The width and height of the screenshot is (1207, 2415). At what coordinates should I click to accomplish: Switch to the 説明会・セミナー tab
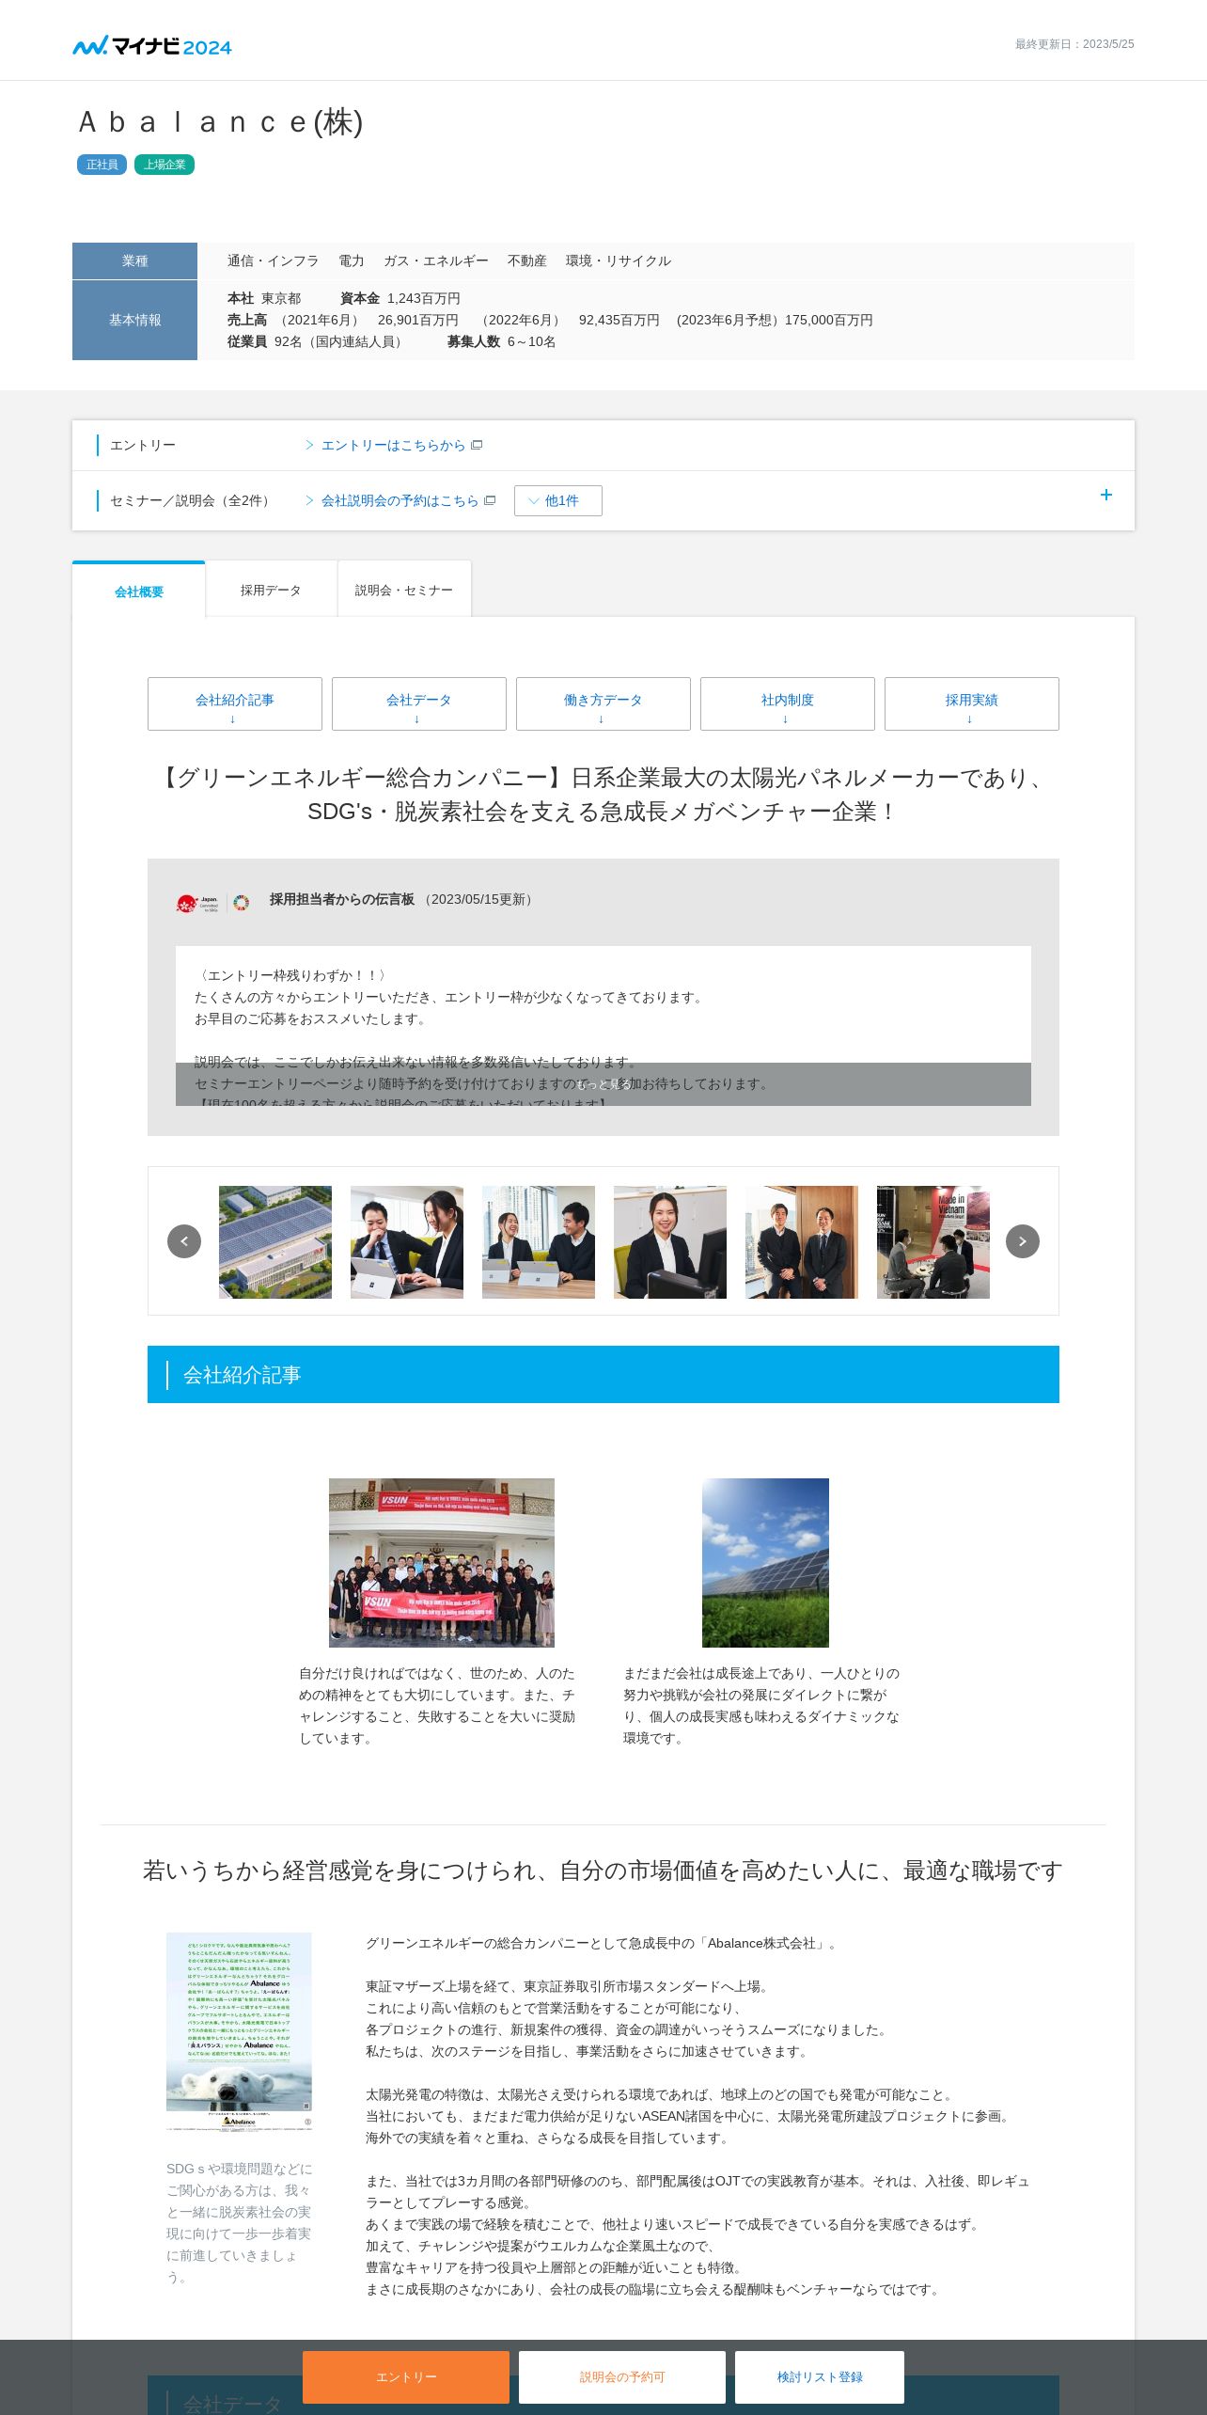pyautogui.click(x=404, y=590)
